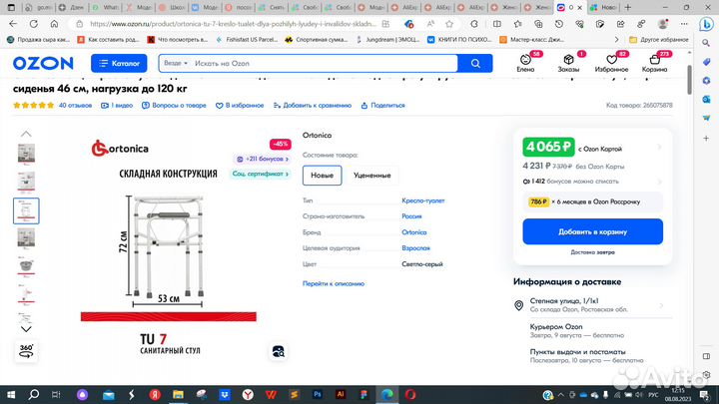Click Добавить к сравнению
This screenshot has height=404, width=719.
[x=313, y=106]
